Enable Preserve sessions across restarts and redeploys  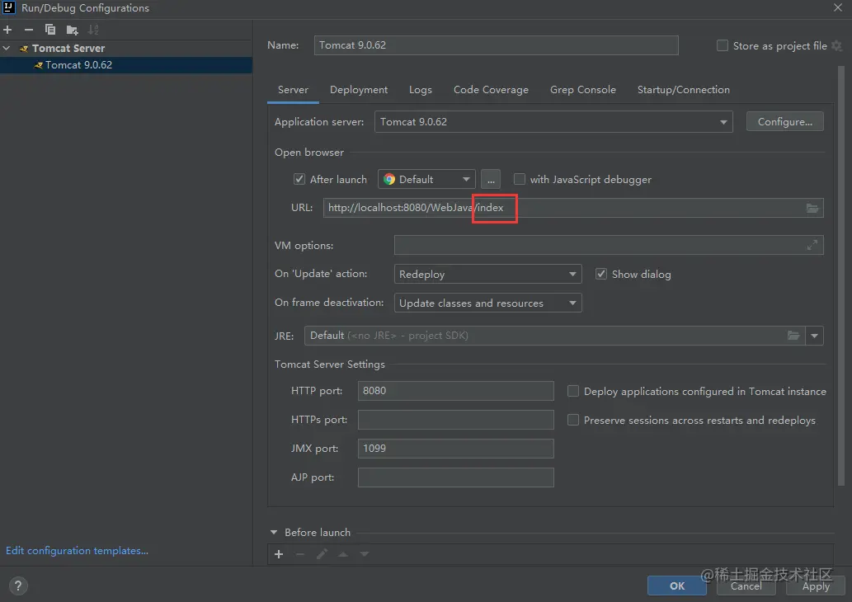pos(572,420)
